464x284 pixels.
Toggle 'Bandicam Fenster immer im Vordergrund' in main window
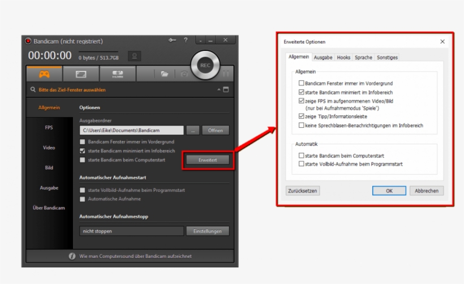point(83,141)
